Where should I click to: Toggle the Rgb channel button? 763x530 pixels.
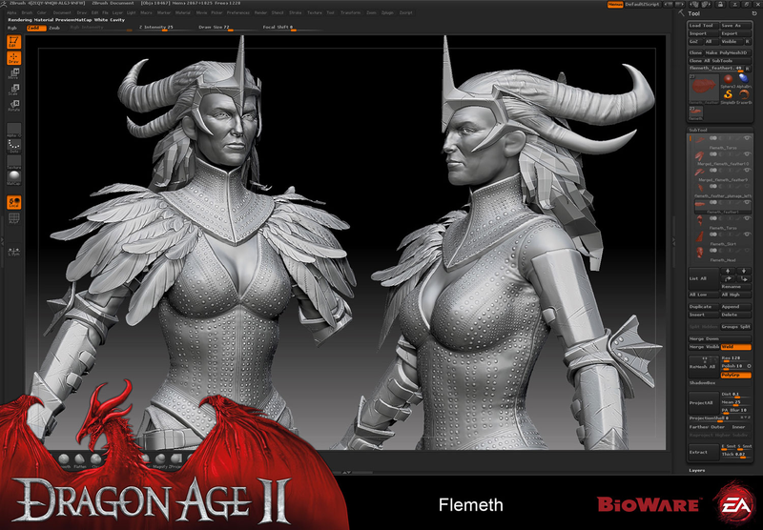(12, 29)
